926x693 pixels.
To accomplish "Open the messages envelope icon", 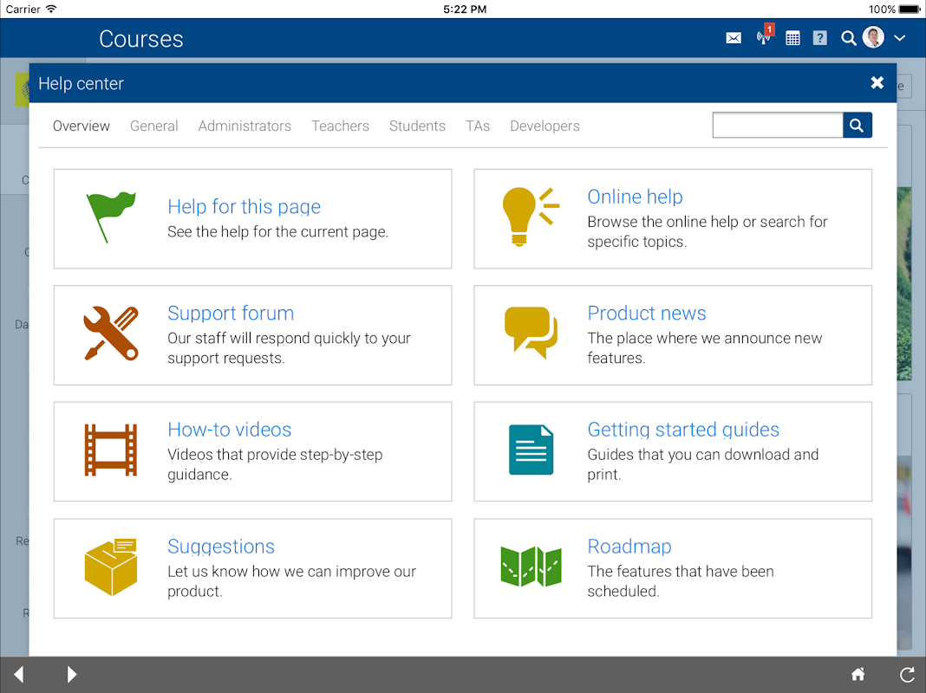I will pos(734,38).
